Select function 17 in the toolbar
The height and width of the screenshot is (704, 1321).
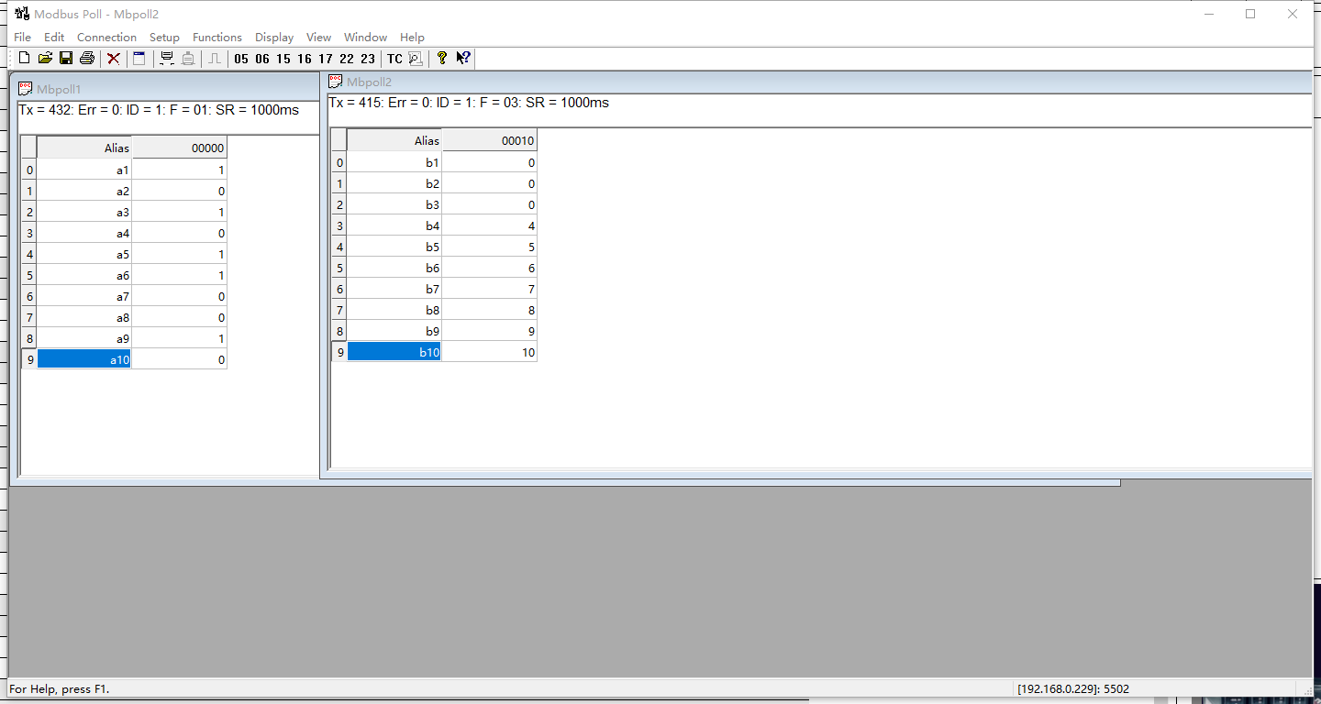point(326,59)
